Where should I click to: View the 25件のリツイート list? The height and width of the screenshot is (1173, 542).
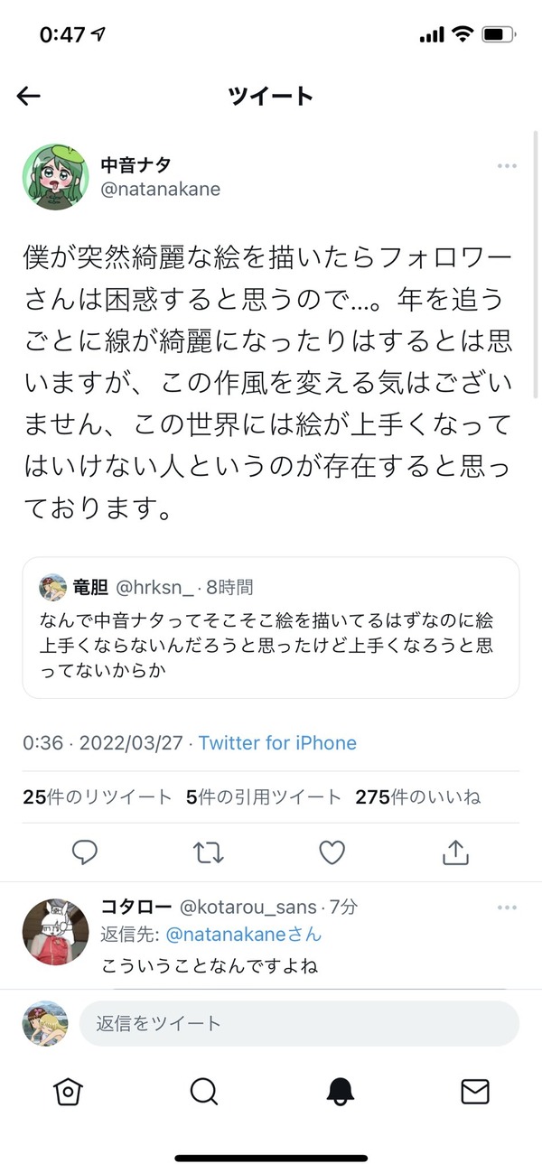point(98,796)
